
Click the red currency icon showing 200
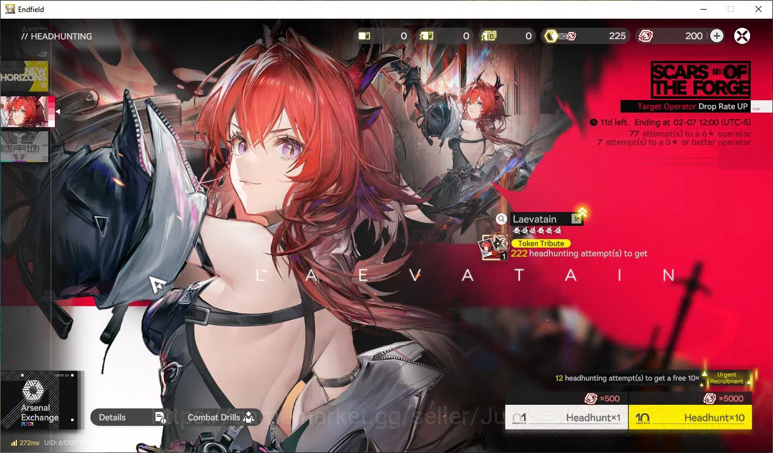[x=646, y=36]
